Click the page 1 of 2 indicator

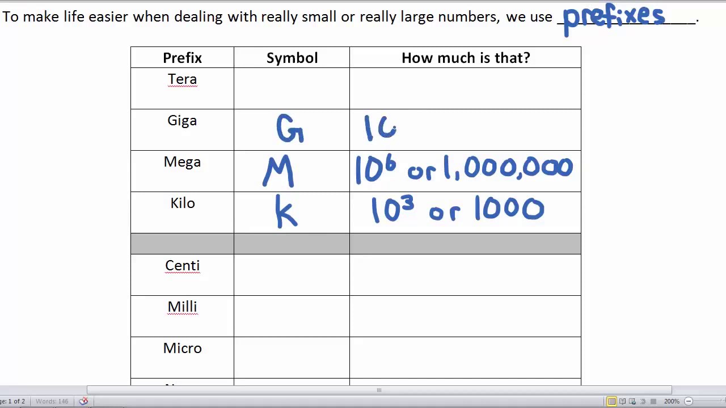point(12,401)
